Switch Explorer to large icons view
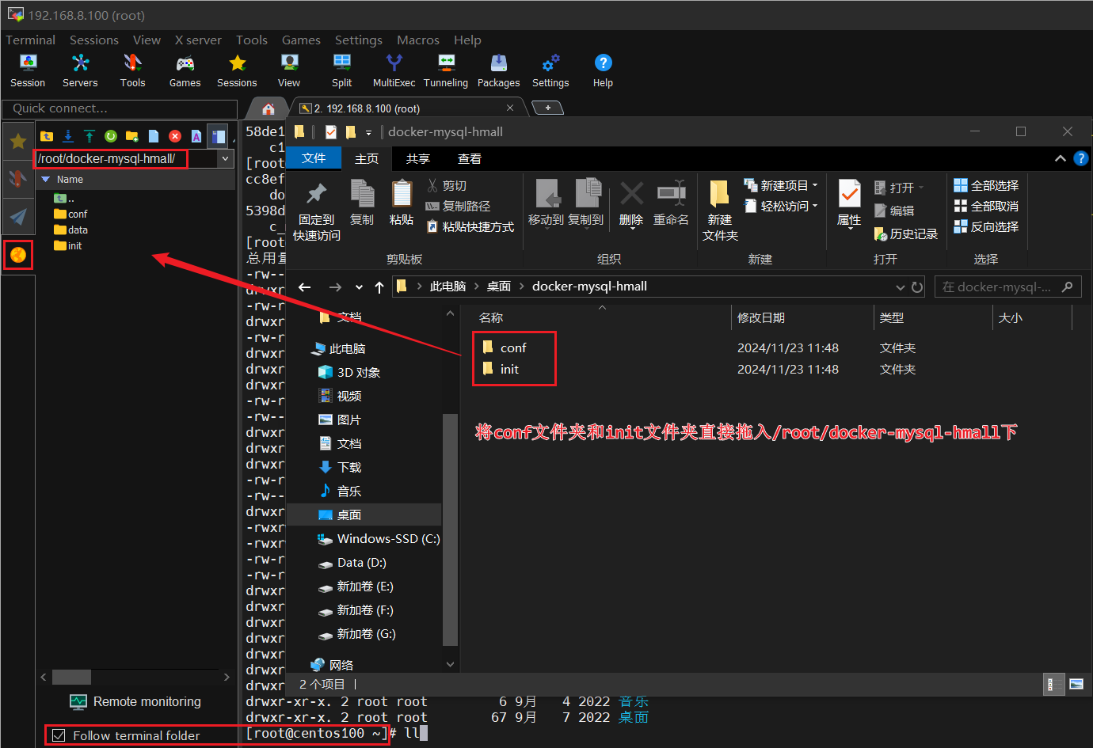The width and height of the screenshot is (1093, 748). point(1076,685)
